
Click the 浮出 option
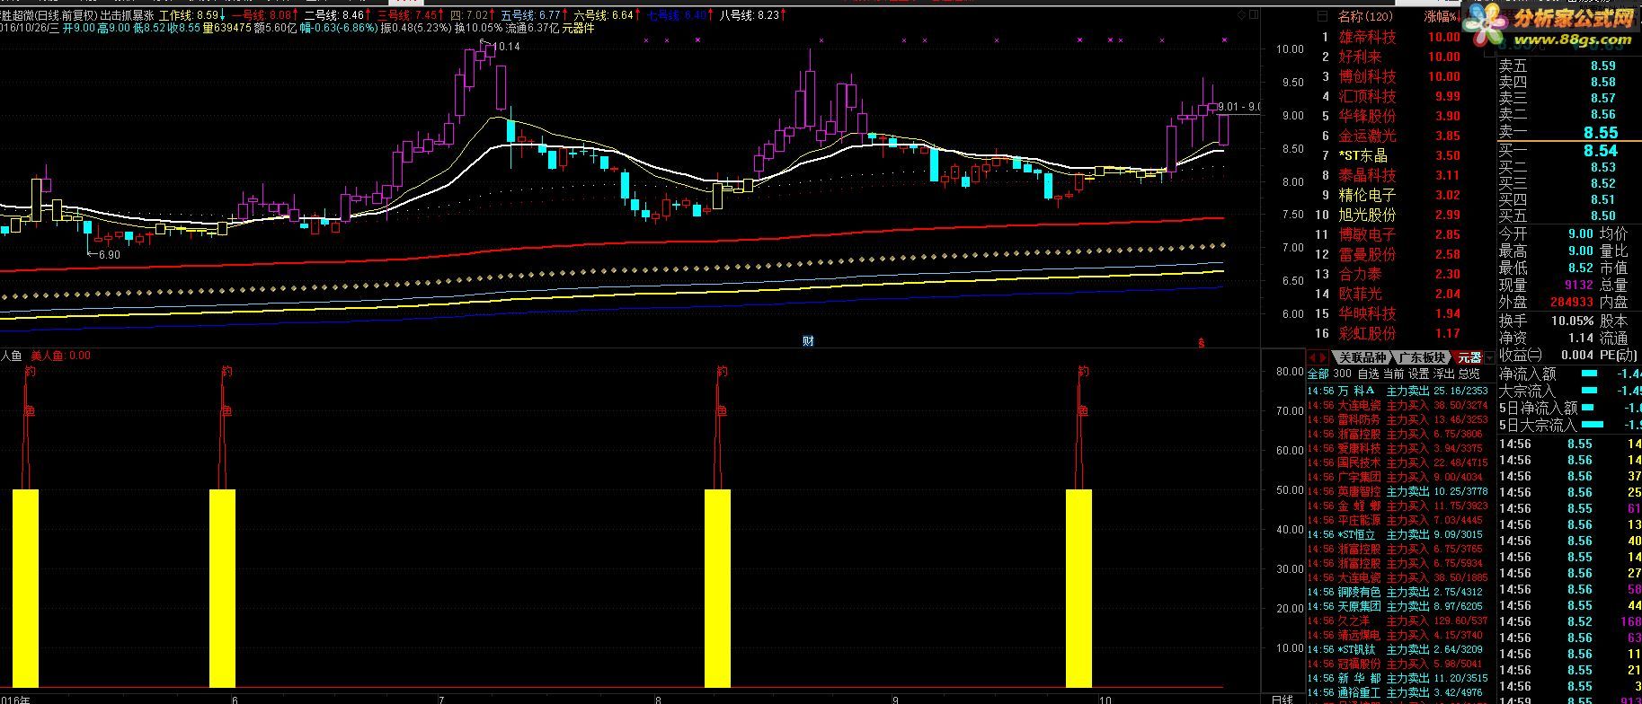click(x=1443, y=374)
